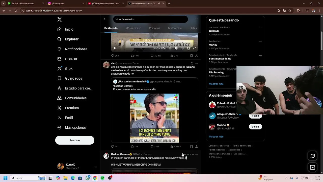Share the video post with 30 mil likes
Viewport: 323px width, 182px height.
[197, 56]
